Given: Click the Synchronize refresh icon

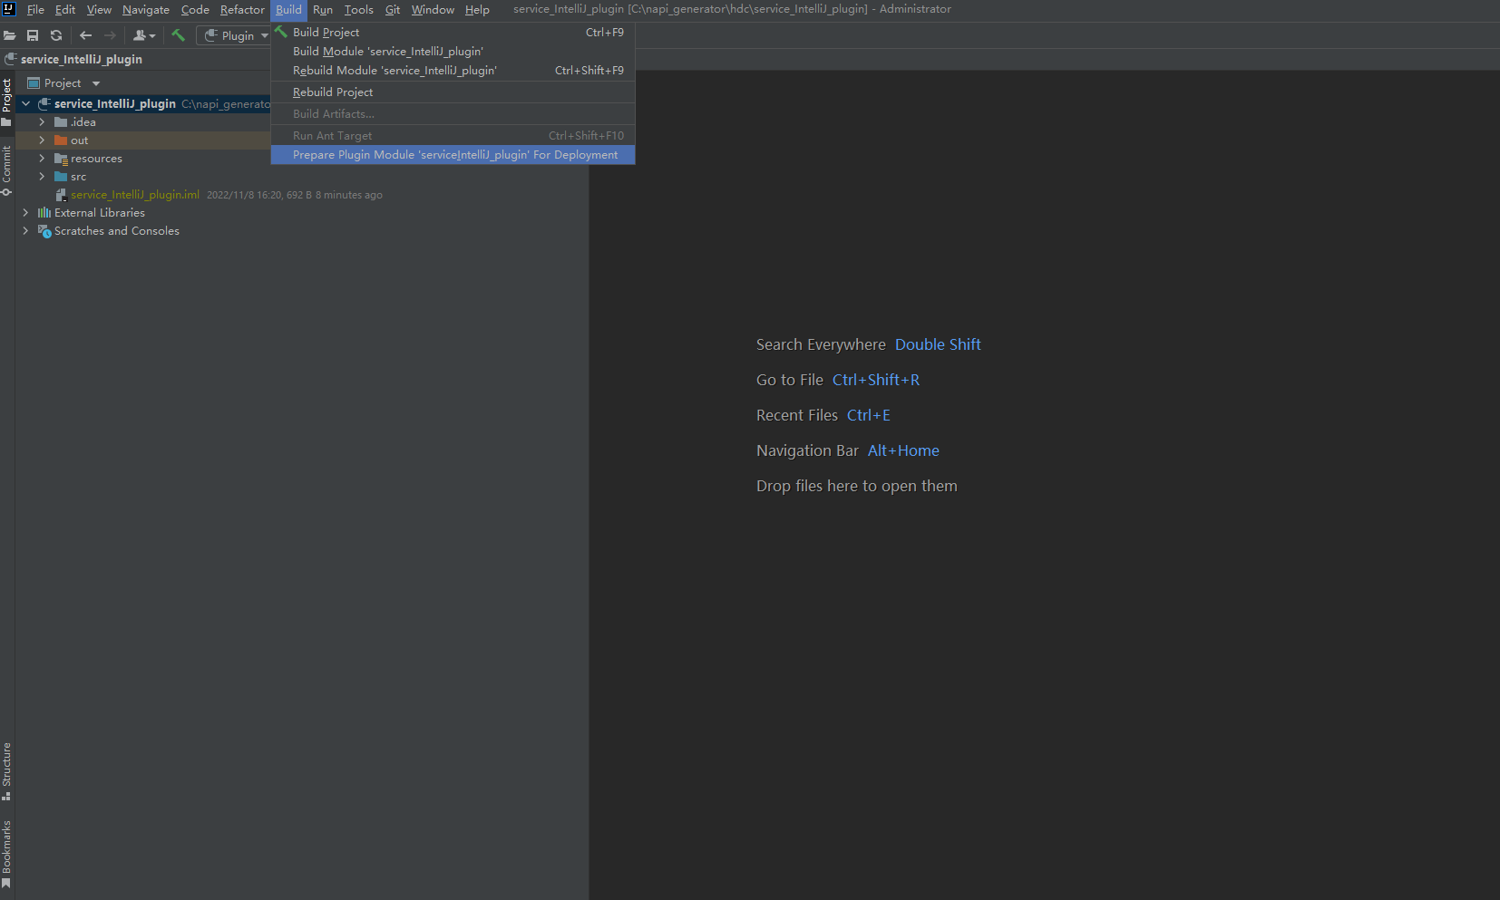Looking at the screenshot, I should click(56, 36).
